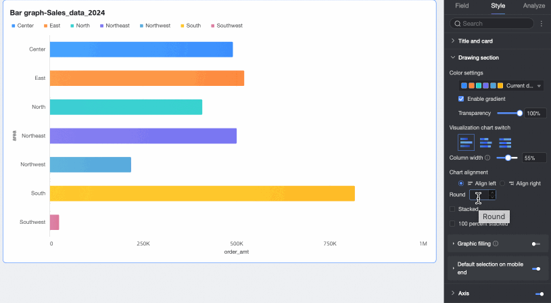
Task: Enable the 100 percent stacked checkbox
Action: coord(452,224)
